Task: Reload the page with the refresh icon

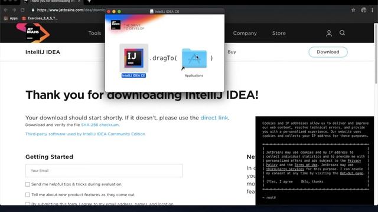Action: point(22,10)
